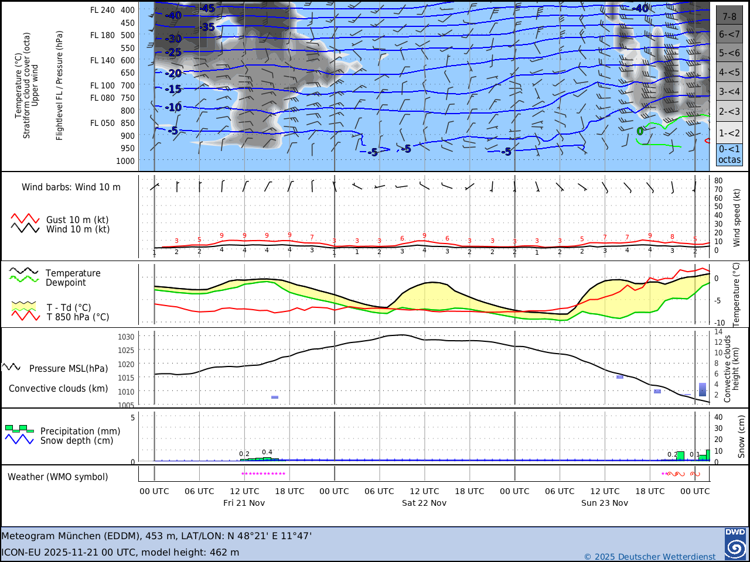The height and width of the screenshot is (562, 750).
Task: Select the 1-<2 cloud cover swatch
Action: coord(729,132)
